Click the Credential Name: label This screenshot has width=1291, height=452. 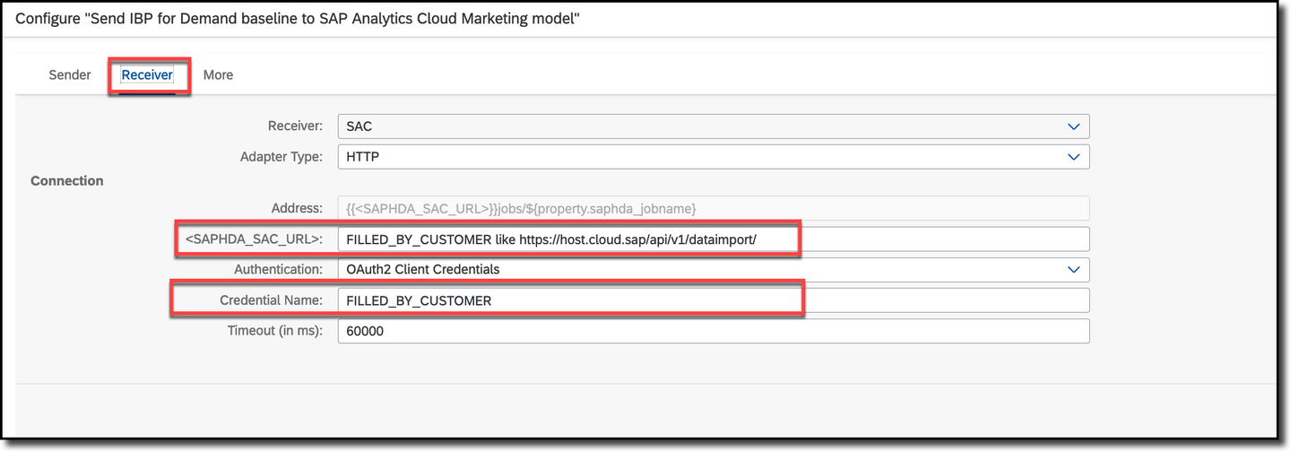(x=271, y=300)
